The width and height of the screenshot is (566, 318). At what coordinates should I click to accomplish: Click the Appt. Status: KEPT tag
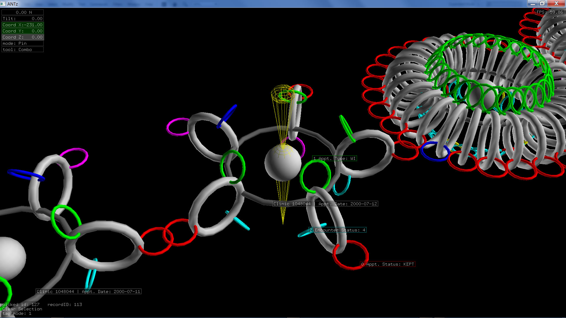tap(388, 264)
